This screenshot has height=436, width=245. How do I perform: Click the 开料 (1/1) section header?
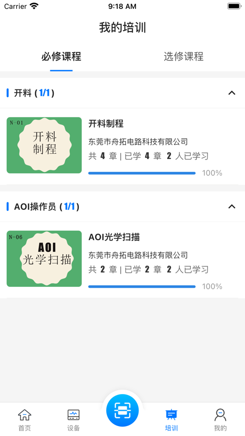coord(122,93)
